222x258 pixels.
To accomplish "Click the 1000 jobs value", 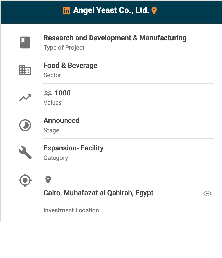I will pyautogui.click(x=63, y=93).
